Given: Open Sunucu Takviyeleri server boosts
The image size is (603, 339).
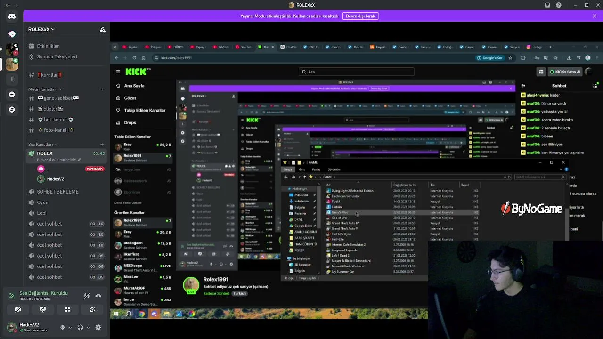Looking at the screenshot, I should 66,56.
